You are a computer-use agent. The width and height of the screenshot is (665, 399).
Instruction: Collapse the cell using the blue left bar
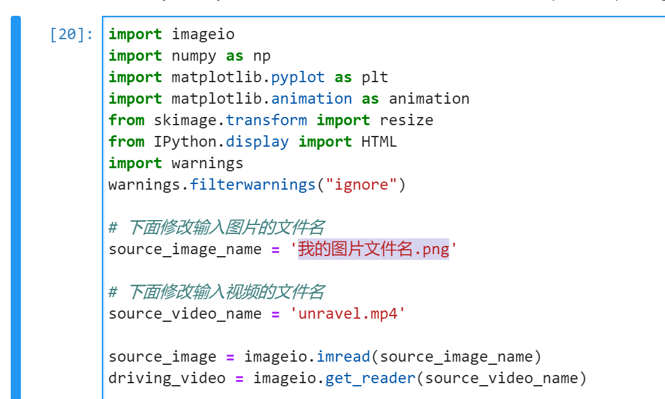click(16, 209)
